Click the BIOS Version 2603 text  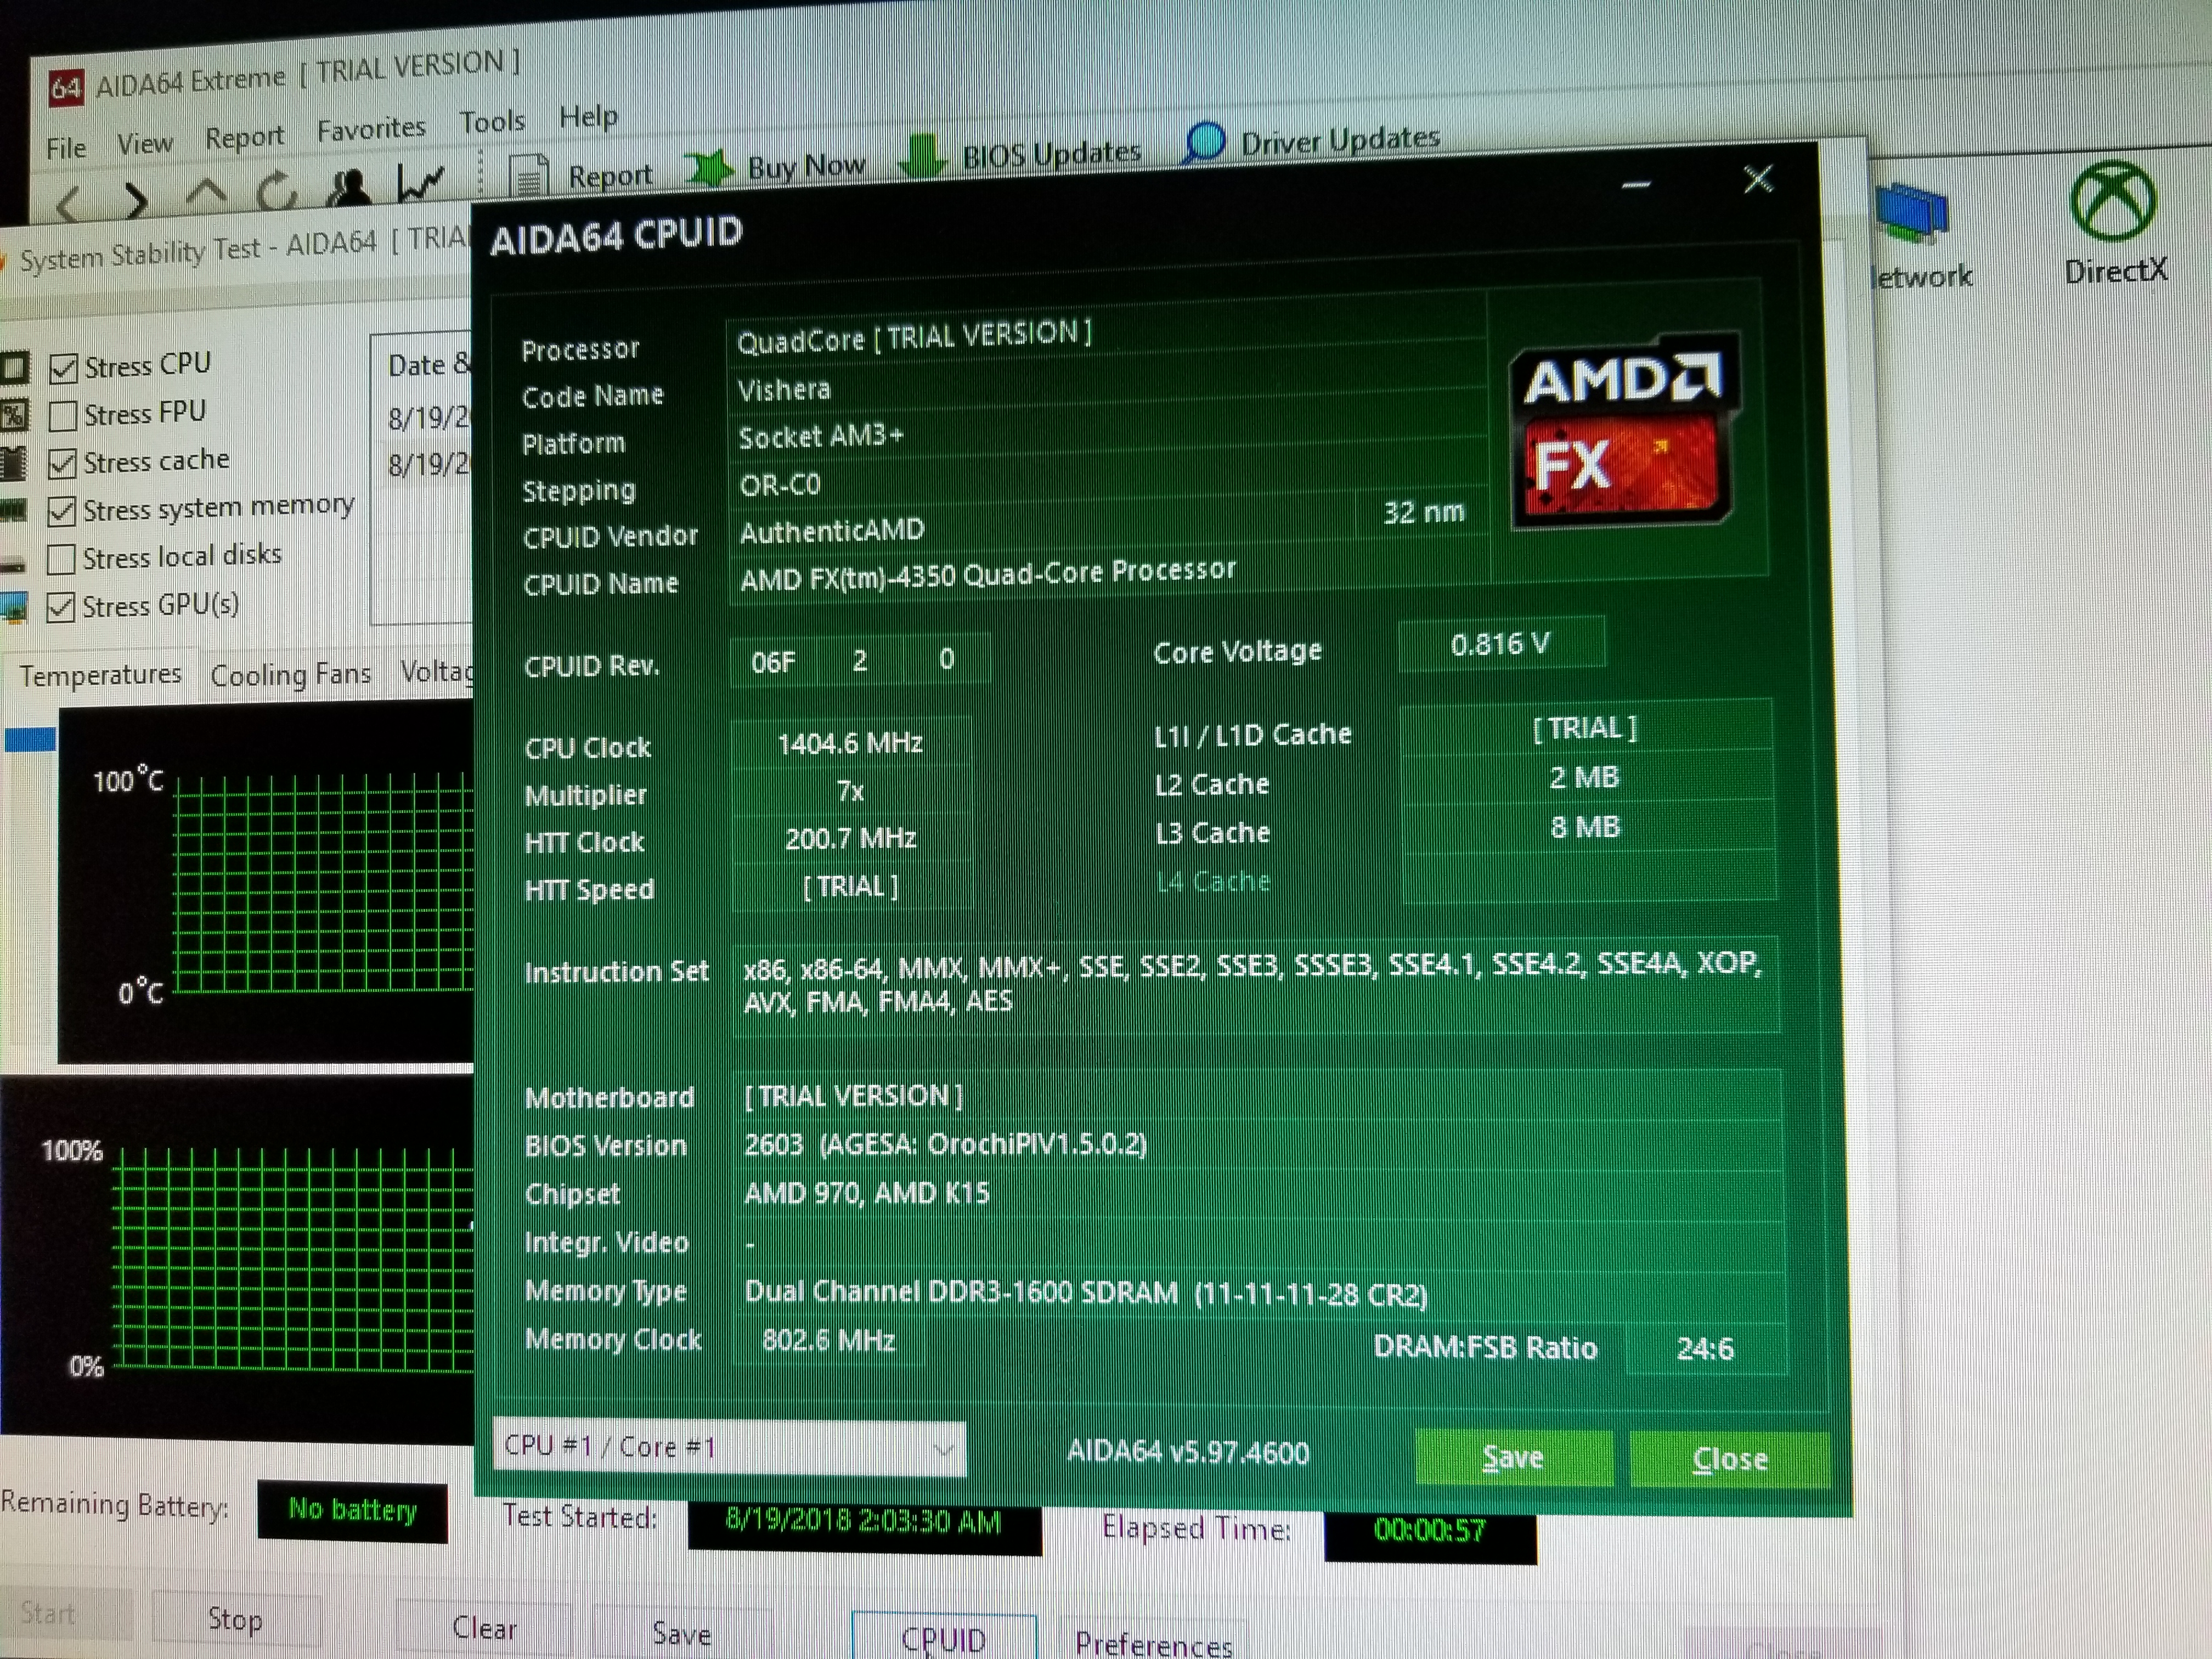click(x=945, y=1144)
